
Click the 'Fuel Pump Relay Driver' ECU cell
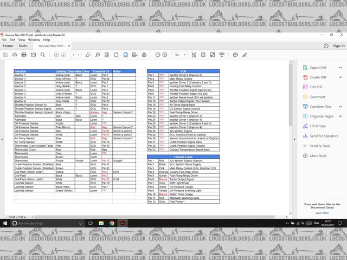[194, 112]
